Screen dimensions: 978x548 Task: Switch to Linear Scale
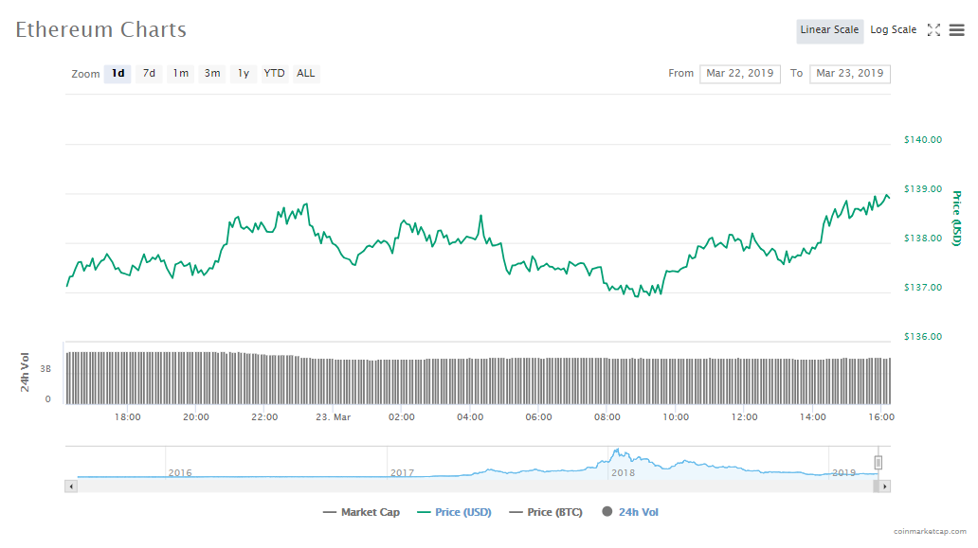(829, 30)
